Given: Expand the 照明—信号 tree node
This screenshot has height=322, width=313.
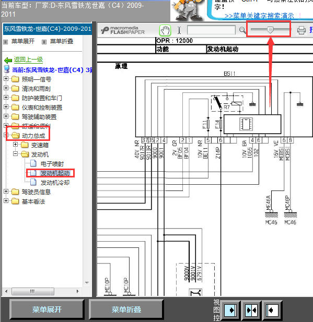Looking at the screenshot, I should coord(6,79).
